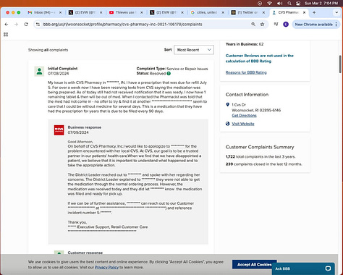Open Chrome three-dot menu
This screenshot has width=343, height=275.
[336, 25]
